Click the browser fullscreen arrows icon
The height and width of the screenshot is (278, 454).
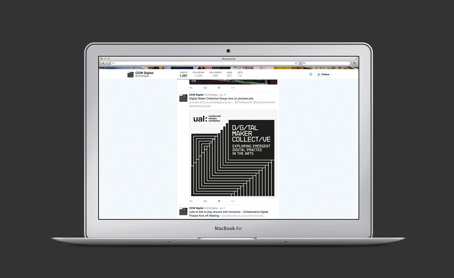(356, 59)
